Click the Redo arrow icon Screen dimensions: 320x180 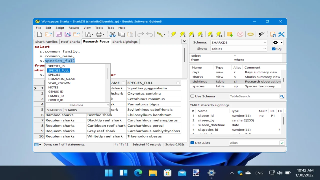[141, 34]
